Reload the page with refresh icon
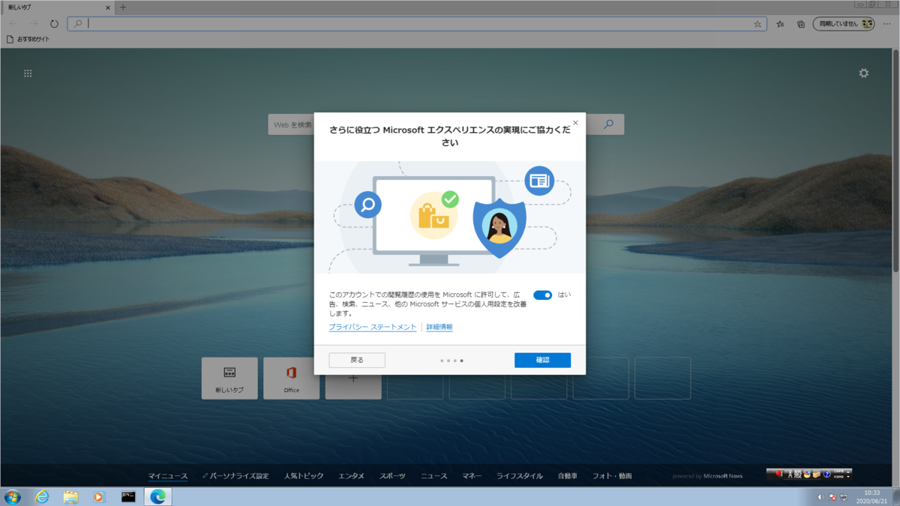The width and height of the screenshot is (900, 506). [x=54, y=24]
